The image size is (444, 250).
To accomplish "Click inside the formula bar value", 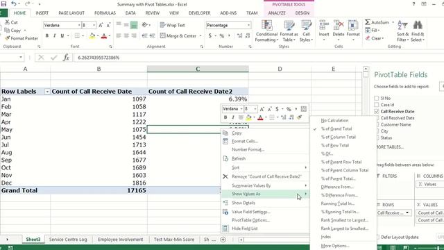I will tap(99, 58).
